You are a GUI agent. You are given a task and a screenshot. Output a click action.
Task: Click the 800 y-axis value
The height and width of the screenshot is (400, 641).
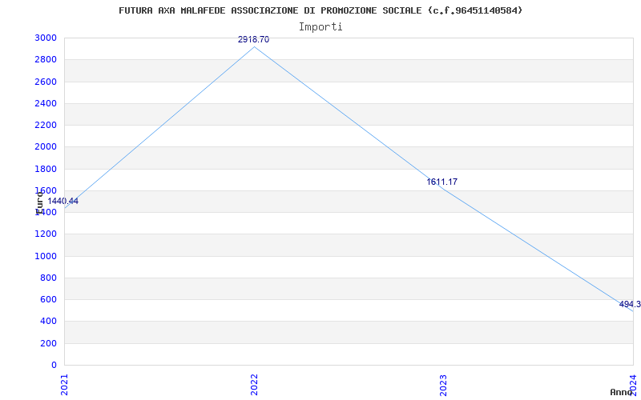[48, 278]
